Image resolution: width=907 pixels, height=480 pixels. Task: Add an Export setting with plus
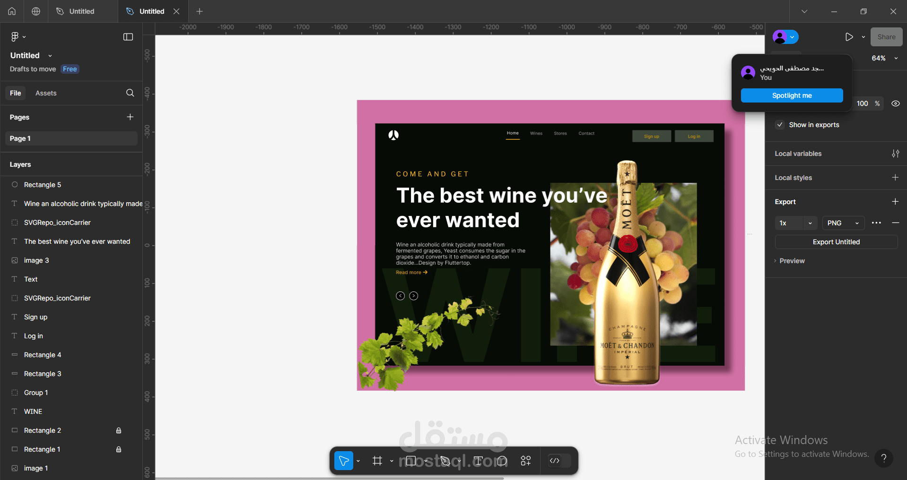(895, 202)
